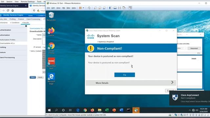Open Excel from the taskbar
210x118 pixels.
(107, 110)
